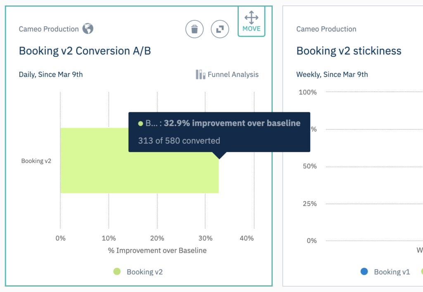Click the Funnel Analysis text label
The height and width of the screenshot is (292, 423).
click(233, 74)
